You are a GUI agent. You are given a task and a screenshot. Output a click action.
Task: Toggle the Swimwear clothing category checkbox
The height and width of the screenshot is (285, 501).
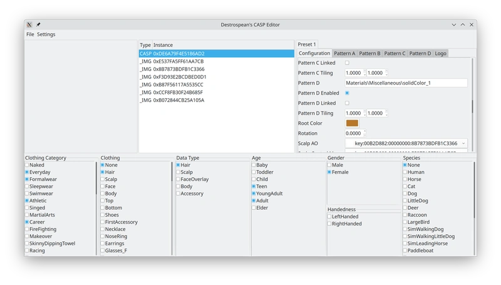[x=27, y=194]
